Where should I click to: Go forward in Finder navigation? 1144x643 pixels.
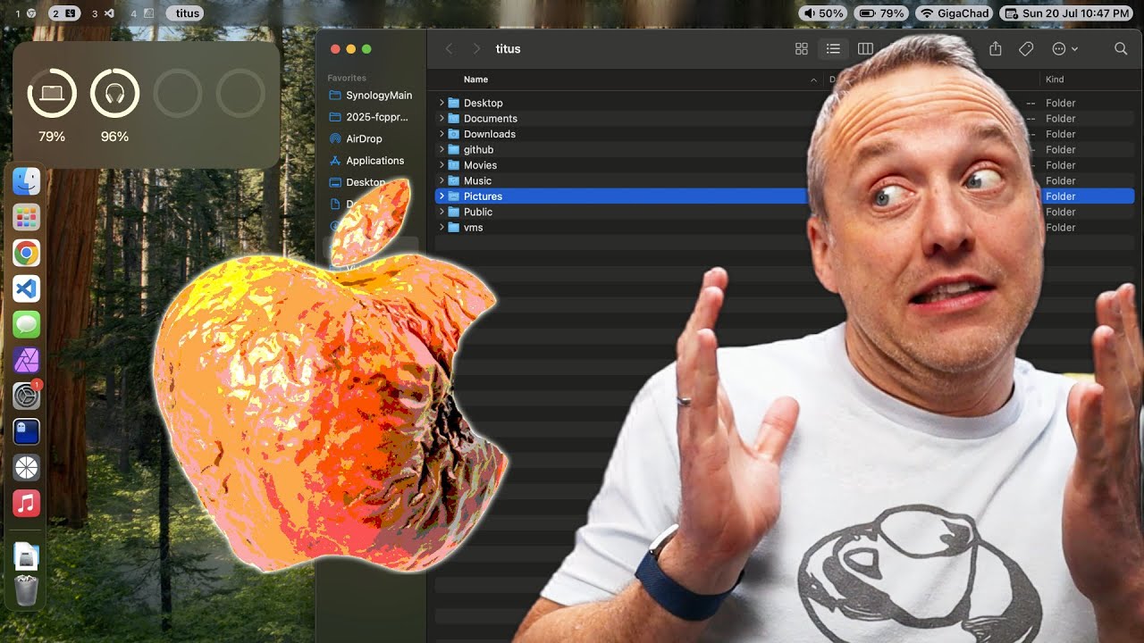point(476,49)
